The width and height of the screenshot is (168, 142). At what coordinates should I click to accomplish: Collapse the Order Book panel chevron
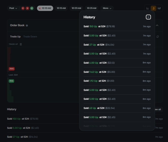click(157, 25)
